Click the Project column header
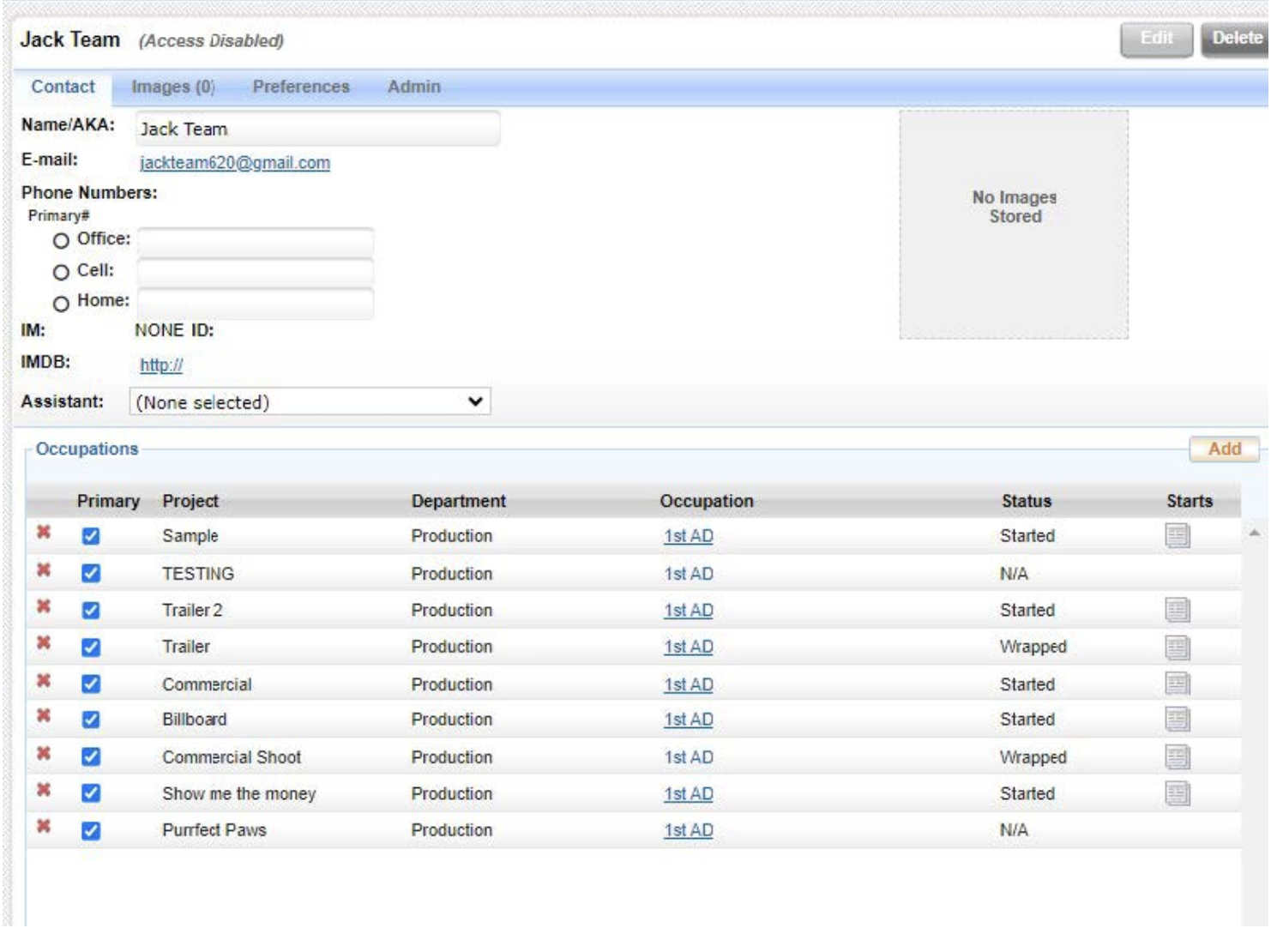The image size is (1271, 928). [190, 501]
